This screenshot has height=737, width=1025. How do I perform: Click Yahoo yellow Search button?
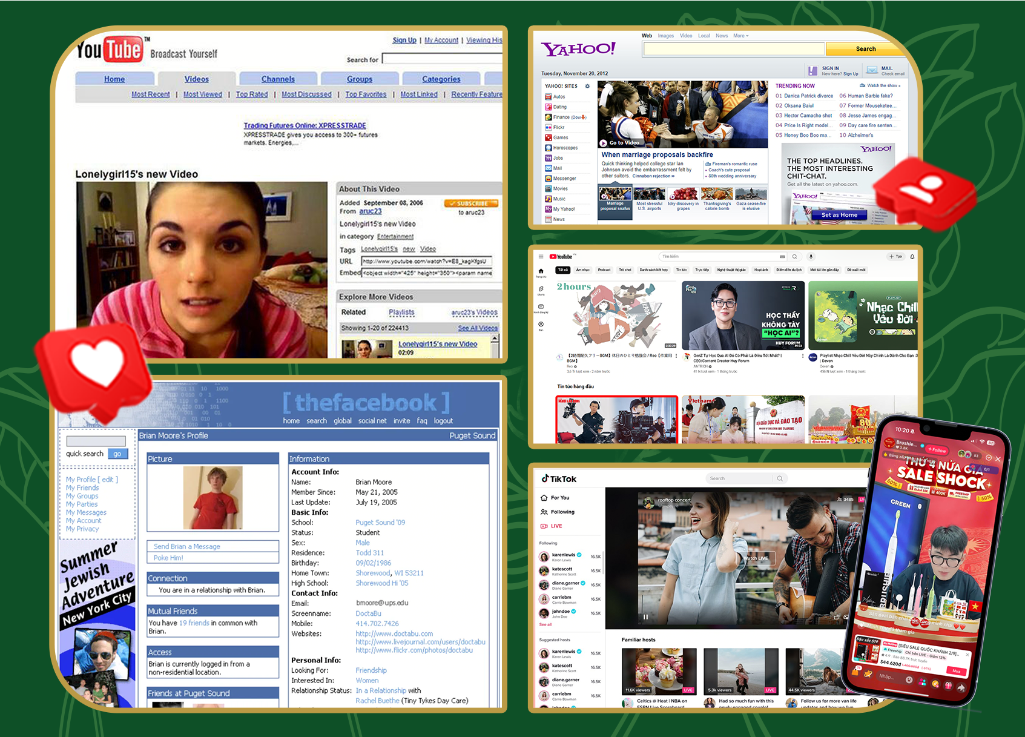point(866,49)
